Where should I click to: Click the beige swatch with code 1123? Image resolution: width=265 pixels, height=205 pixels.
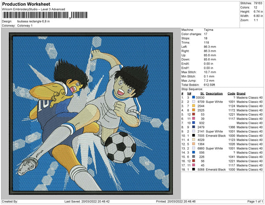click(x=193, y=140)
